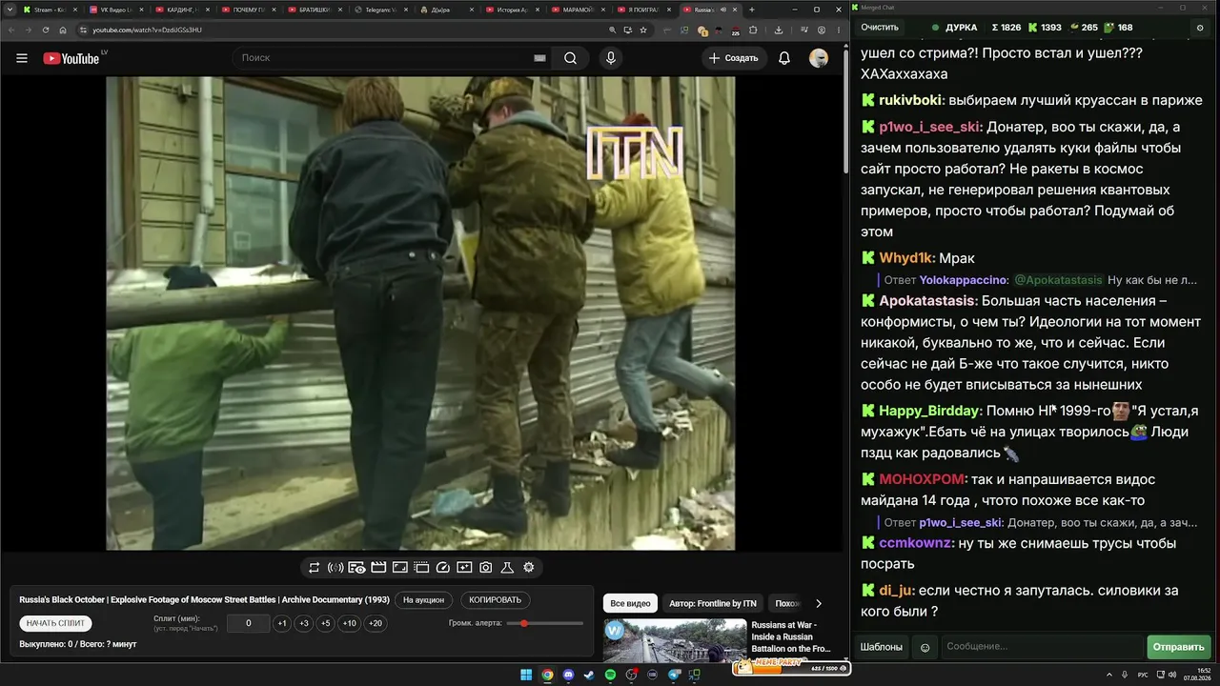Open the tab search dropdown arrow

10,10
